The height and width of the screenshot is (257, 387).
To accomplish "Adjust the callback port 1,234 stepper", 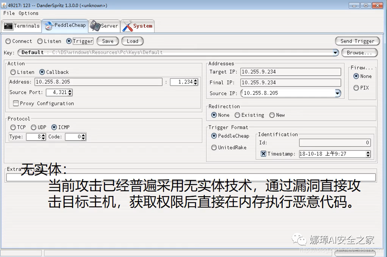I will tap(195, 82).
